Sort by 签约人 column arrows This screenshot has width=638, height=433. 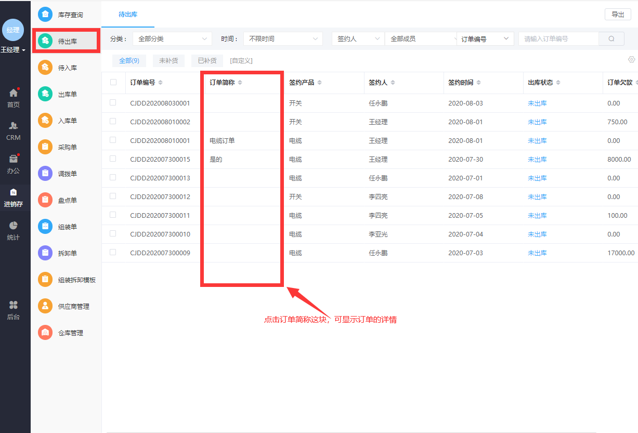(x=393, y=83)
